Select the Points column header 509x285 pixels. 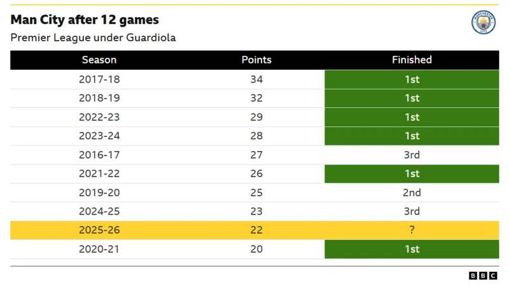(256, 60)
